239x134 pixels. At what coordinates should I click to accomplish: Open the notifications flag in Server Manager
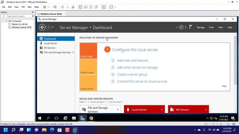coord(191,27)
